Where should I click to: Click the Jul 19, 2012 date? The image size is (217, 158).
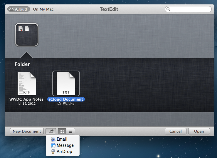pos(26,104)
